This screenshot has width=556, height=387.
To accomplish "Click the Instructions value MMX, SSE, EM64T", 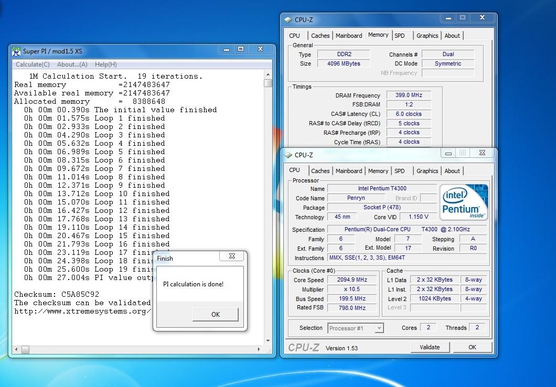I will point(407,257).
